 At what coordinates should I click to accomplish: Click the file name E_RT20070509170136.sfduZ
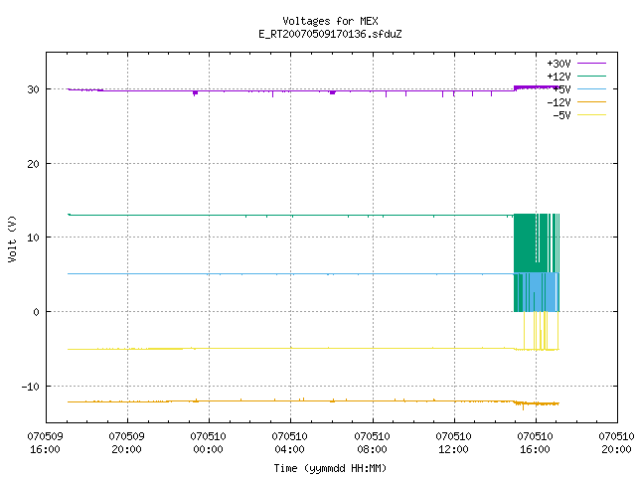[330, 34]
